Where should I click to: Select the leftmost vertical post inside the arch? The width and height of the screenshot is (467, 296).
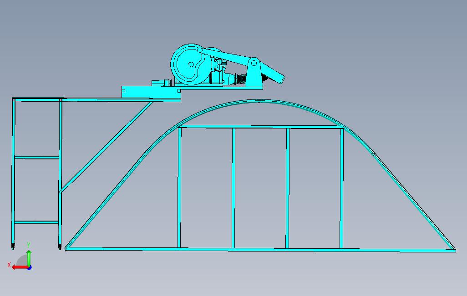click(x=179, y=187)
